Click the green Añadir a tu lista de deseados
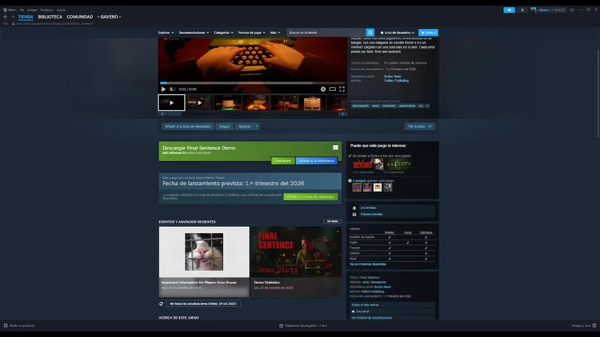 (310, 197)
